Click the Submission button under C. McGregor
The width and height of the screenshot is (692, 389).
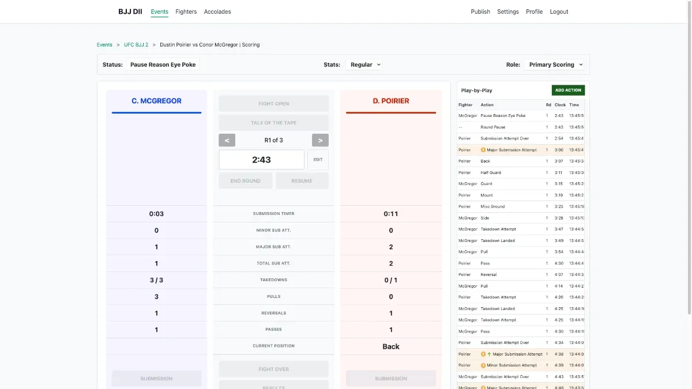tap(156, 379)
